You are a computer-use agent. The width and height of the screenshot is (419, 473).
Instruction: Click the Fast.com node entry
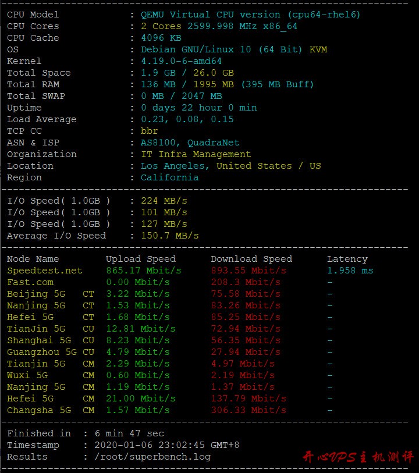click(30, 282)
